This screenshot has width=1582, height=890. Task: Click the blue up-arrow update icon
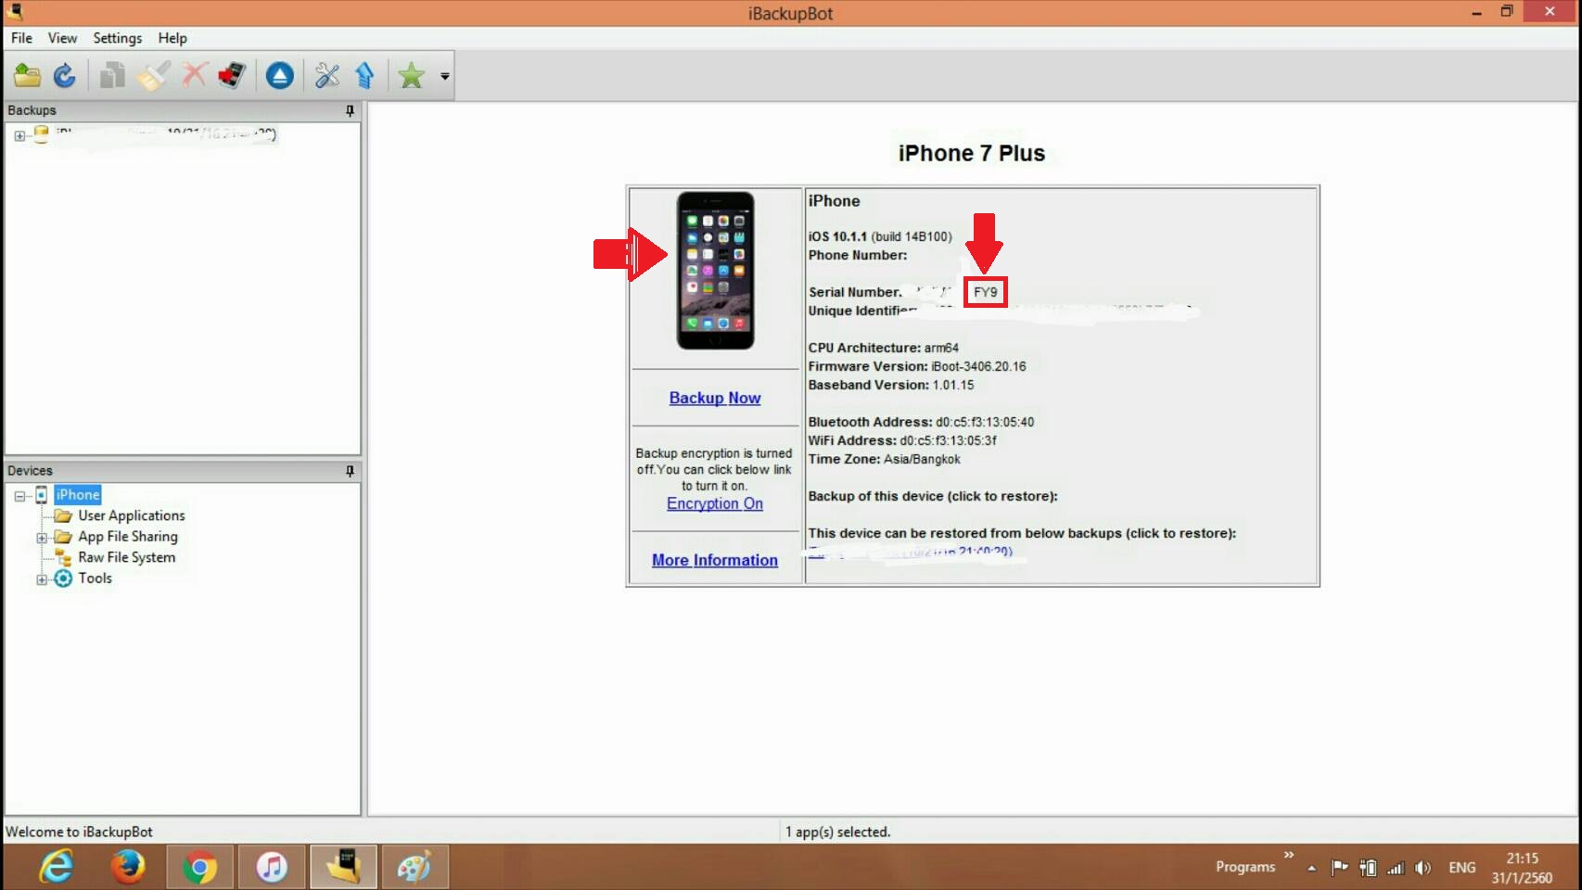364,75
